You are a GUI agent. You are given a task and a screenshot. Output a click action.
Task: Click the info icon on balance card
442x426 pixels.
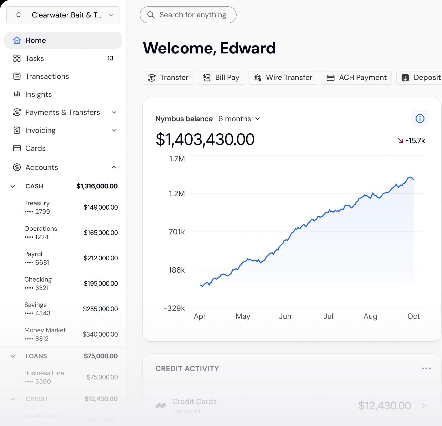[x=420, y=119]
